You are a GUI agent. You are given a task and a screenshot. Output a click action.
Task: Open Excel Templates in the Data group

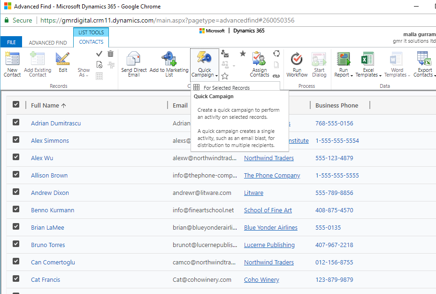[x=368, y=64]
